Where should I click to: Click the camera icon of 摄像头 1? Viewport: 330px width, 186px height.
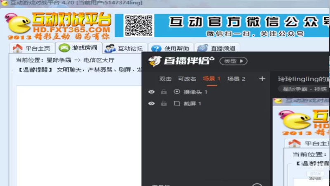pos(177,92)
